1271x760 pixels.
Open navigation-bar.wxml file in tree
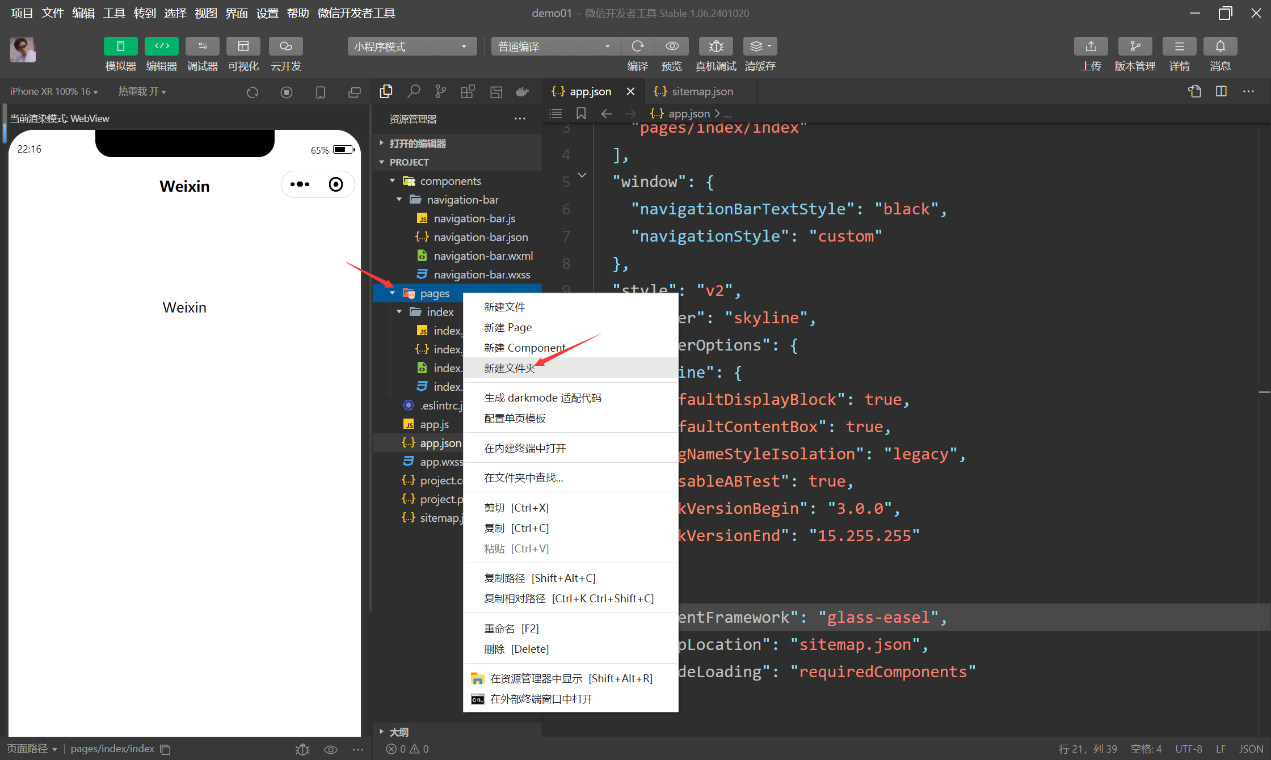(483, 256)
